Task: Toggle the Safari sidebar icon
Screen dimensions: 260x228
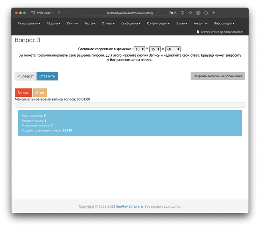Action: pyautogui.click(x=33, y=13)
